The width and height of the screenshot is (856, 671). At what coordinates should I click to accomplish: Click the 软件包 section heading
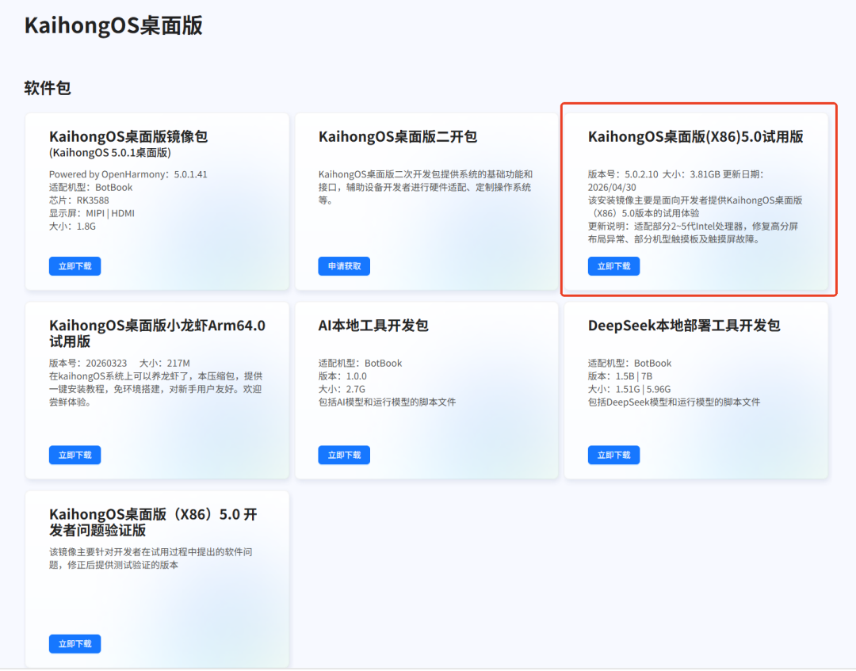(x=48, y=88)
